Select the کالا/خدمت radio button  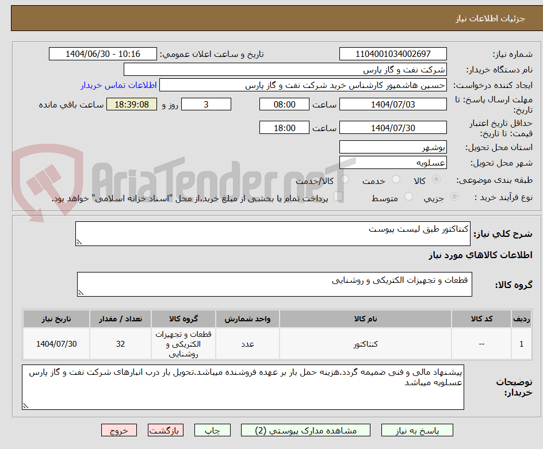[346, 179]
